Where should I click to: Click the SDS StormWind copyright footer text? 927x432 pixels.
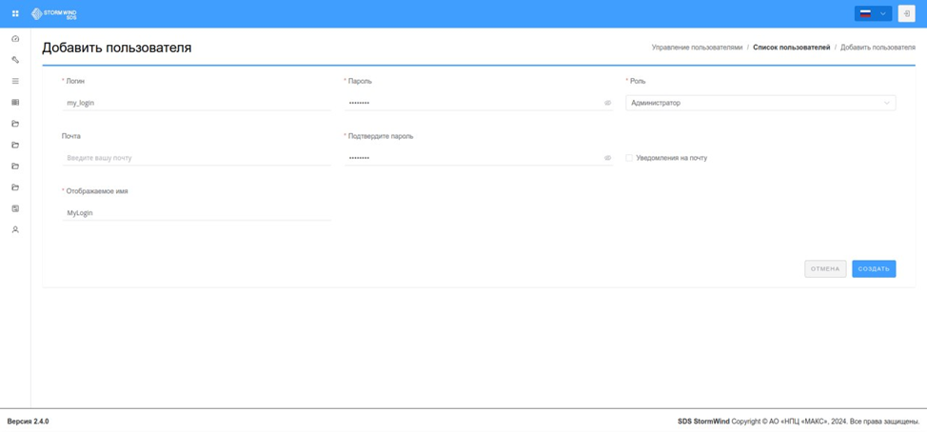pos(799,422)
